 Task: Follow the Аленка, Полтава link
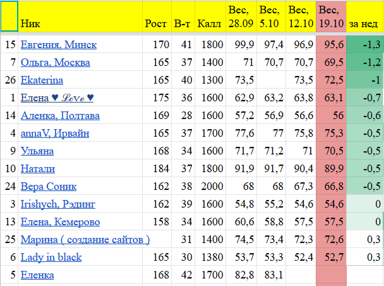(x=60, y=116)
